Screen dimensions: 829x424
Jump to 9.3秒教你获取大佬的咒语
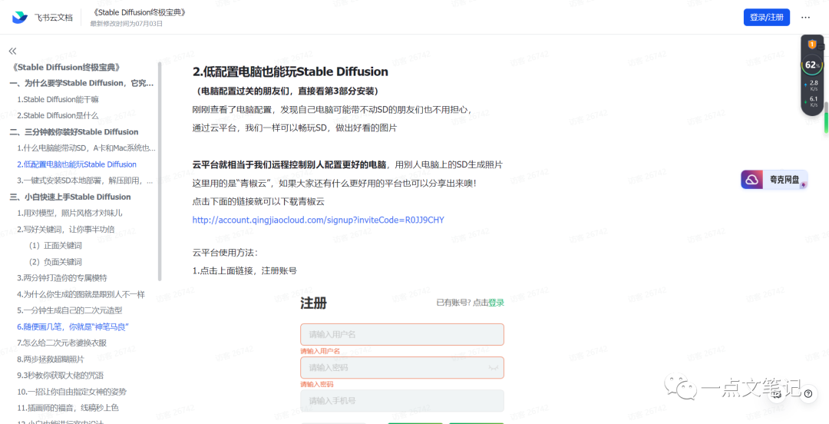pos(61,376)
